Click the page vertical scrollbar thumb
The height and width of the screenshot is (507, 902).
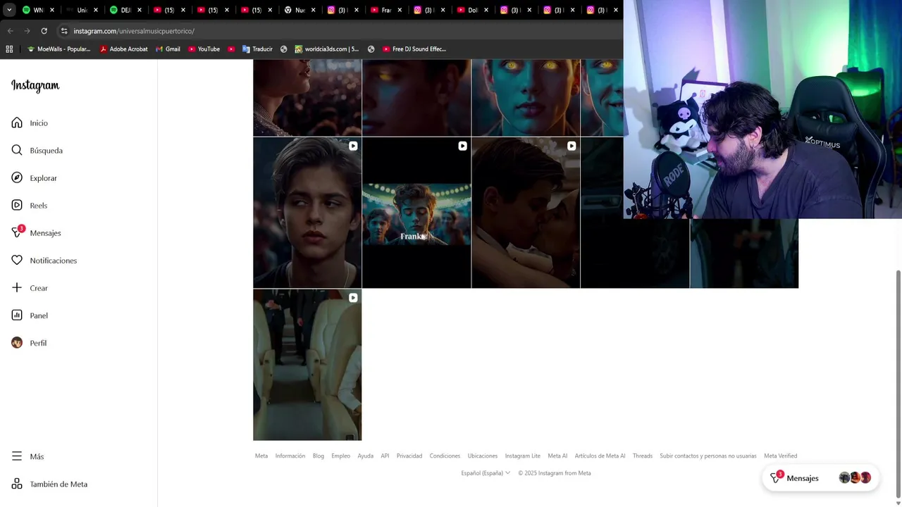point(898,384)
